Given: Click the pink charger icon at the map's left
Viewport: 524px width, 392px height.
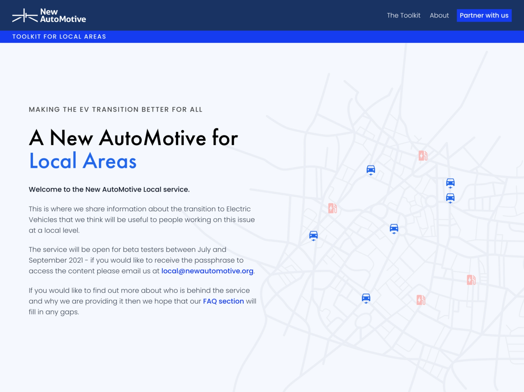Looking at the screenshot, I should point(332,208).
